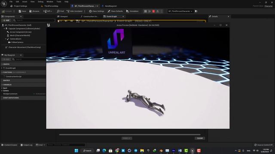Screen dimensions: 275x154
Task: Click Hide Unrelated in the toolbar
Action: tap(74, 11)
